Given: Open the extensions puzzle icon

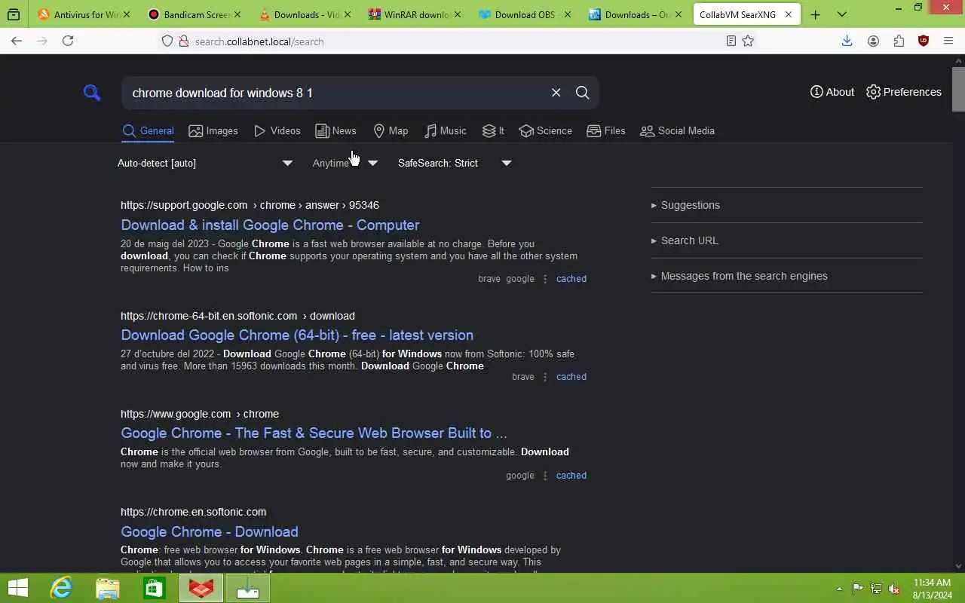Looking at the screenshot, I should tap(899, 41).
